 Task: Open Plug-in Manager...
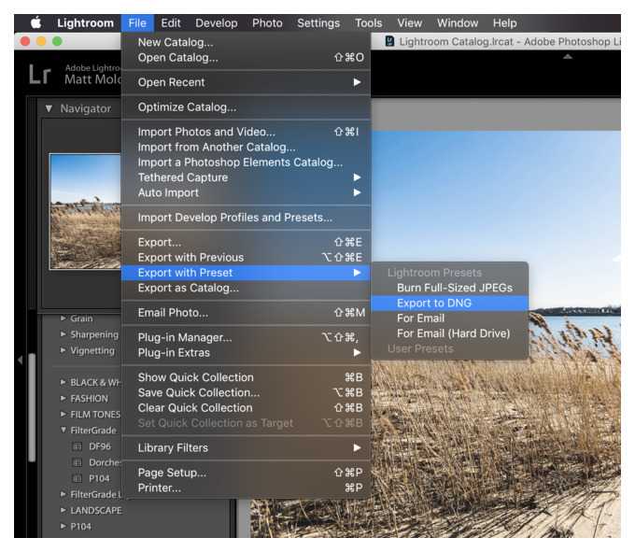(246, 337)
